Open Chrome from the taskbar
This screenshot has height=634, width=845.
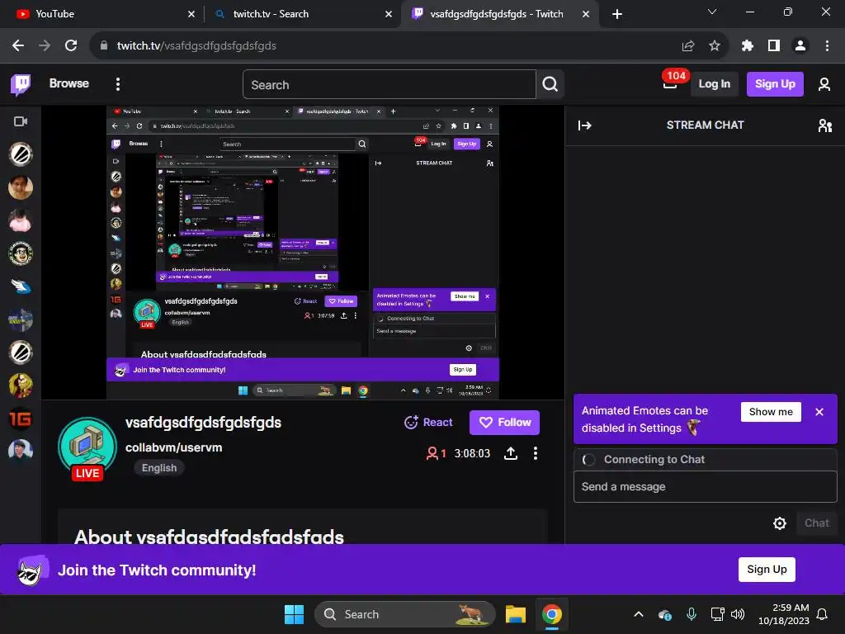coord(552,614)
